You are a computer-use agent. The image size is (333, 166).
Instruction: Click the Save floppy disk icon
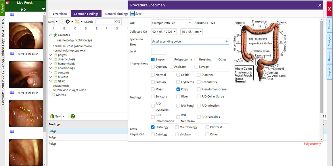click(133, 14)
